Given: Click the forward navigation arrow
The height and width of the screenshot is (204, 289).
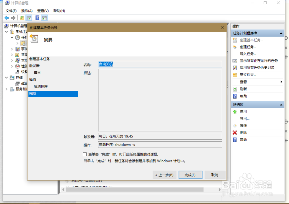Looking at the screenshot, I should [13, 18].
